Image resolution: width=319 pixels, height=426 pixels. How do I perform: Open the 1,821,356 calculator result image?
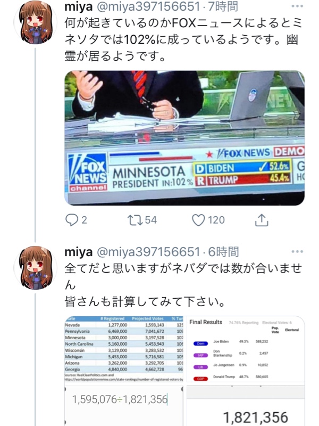(246, 406)
